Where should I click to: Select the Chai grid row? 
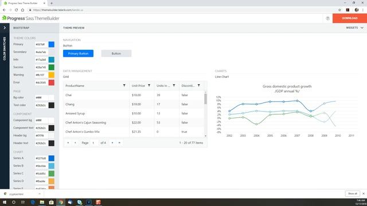134,95
